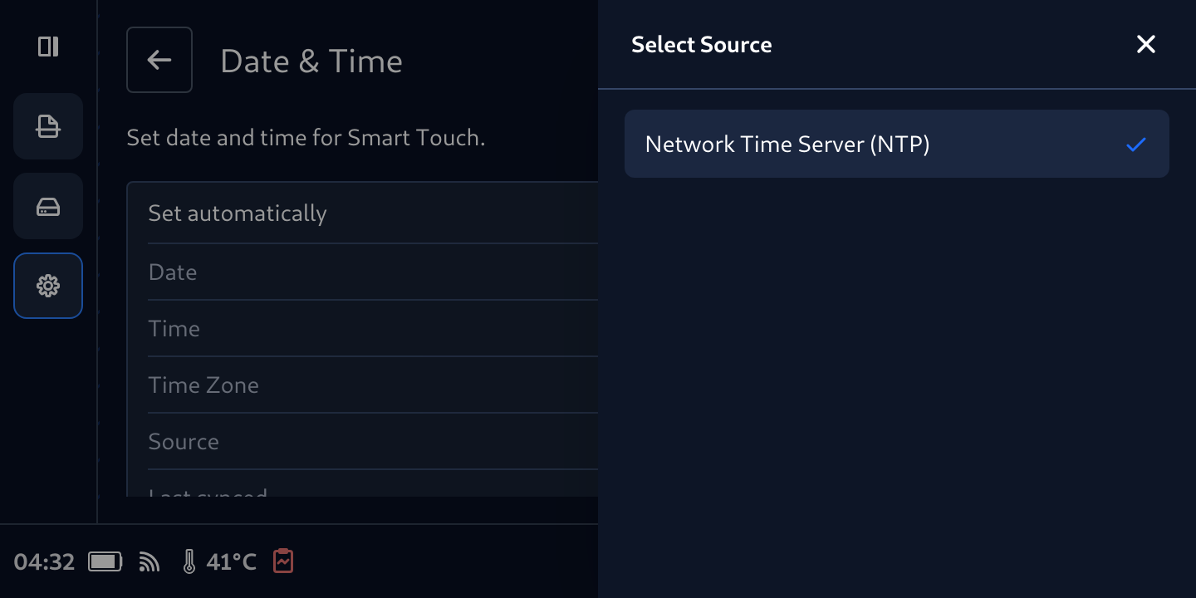Image resolution: width=1196 pixels, height=598 pixels.
Task: Open the printer device sidebar icon
Action: tap(48, 206)
